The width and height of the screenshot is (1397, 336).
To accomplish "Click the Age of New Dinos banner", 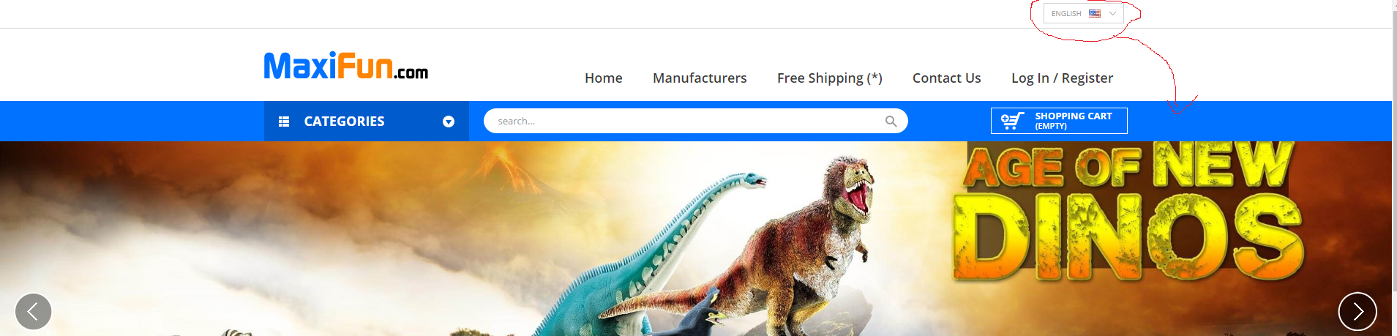I will [696, 239].
